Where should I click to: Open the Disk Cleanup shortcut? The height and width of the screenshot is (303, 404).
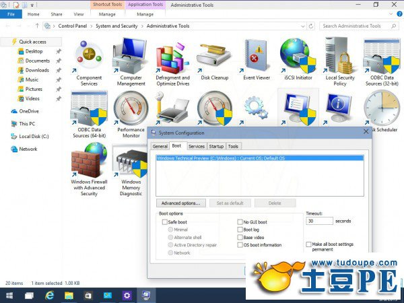pyautogui.click(x=214, y=61)
